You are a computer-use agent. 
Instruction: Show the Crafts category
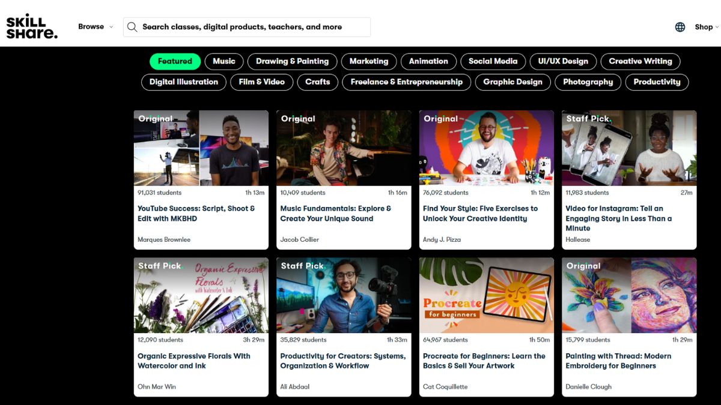(x=318, y=82)
